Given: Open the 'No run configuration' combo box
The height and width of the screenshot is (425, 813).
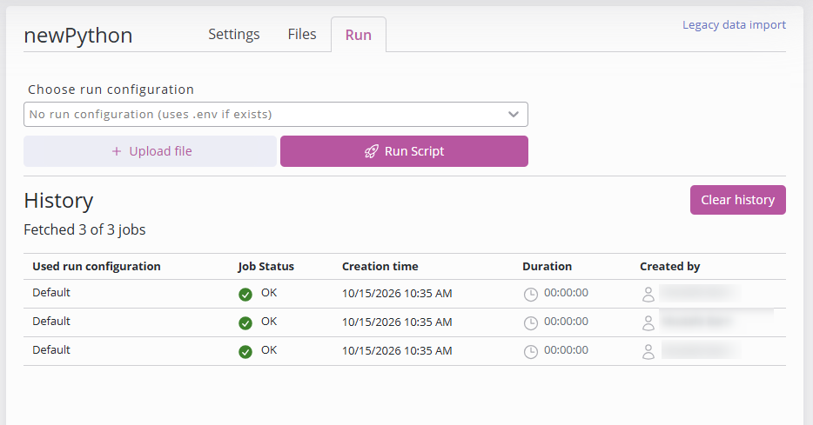Looking at the screenshot, I should (276, 115).
